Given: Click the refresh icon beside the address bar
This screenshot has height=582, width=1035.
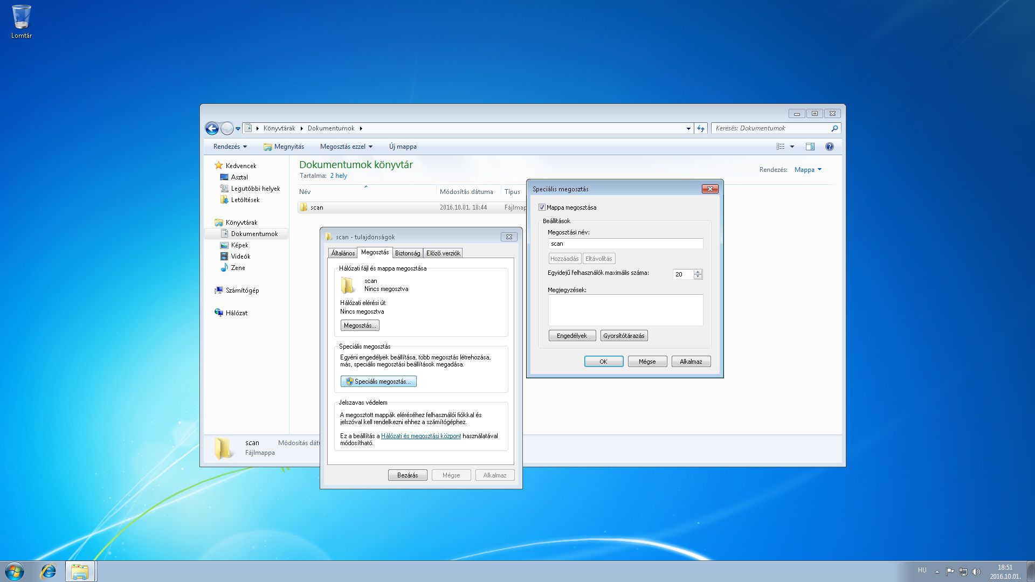Looking at the screenshot, I should pos(701,128).
